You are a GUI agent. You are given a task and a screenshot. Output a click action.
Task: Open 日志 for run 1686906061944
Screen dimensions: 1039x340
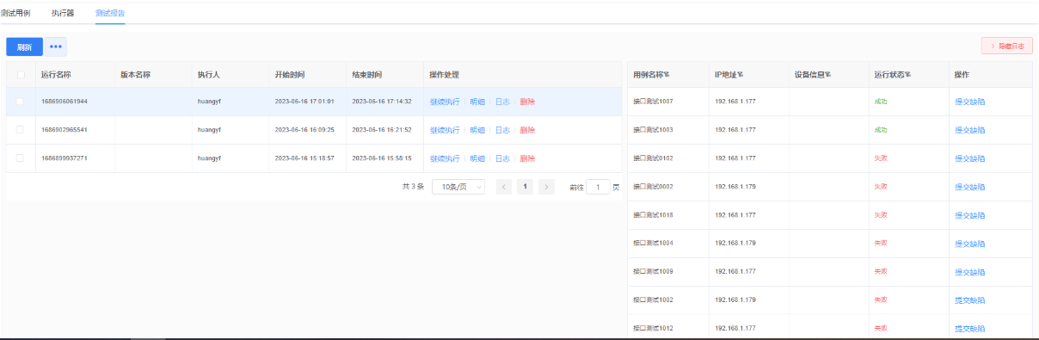[502, 102]
